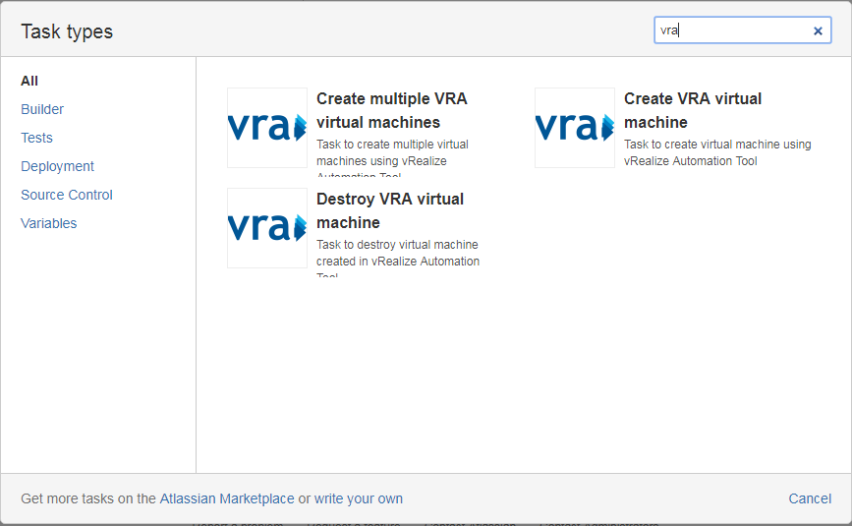Choose 'Destroy VRA virtual machine' task title

pos(389,210)
